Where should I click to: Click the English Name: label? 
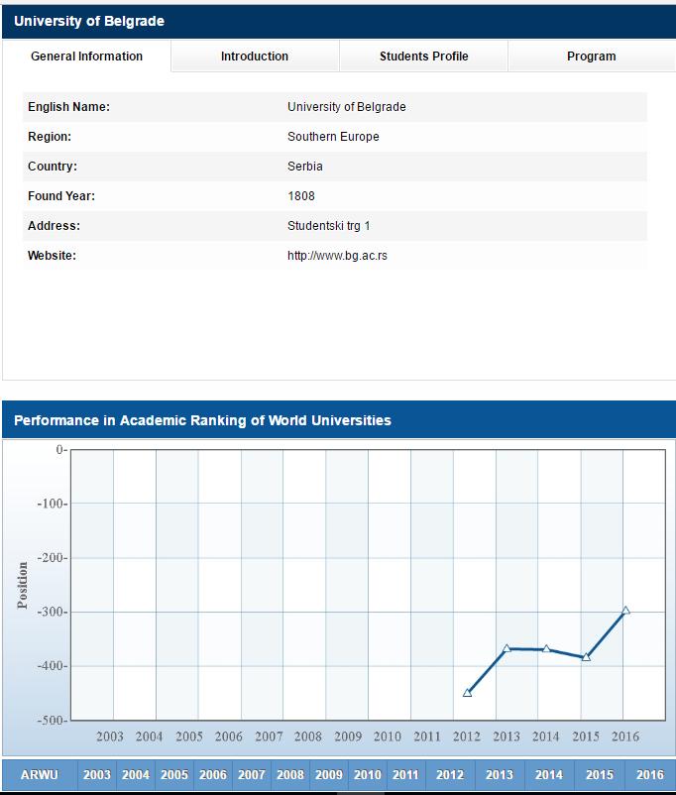click(69, 107)
